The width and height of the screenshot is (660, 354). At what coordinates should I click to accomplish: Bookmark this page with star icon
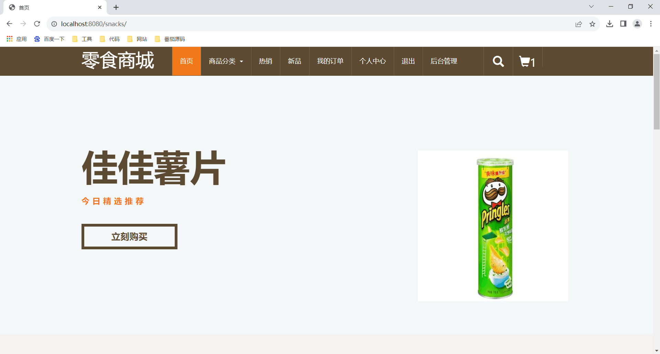[592, 24]
